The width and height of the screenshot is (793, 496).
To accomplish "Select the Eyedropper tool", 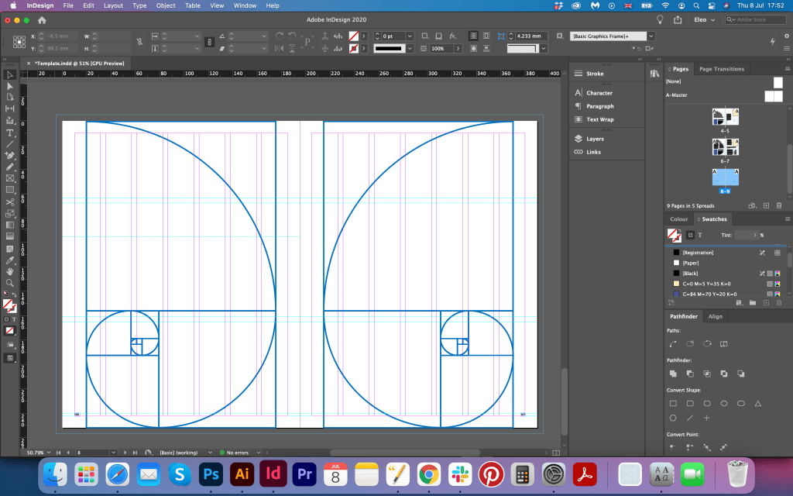I will [10, 260].
